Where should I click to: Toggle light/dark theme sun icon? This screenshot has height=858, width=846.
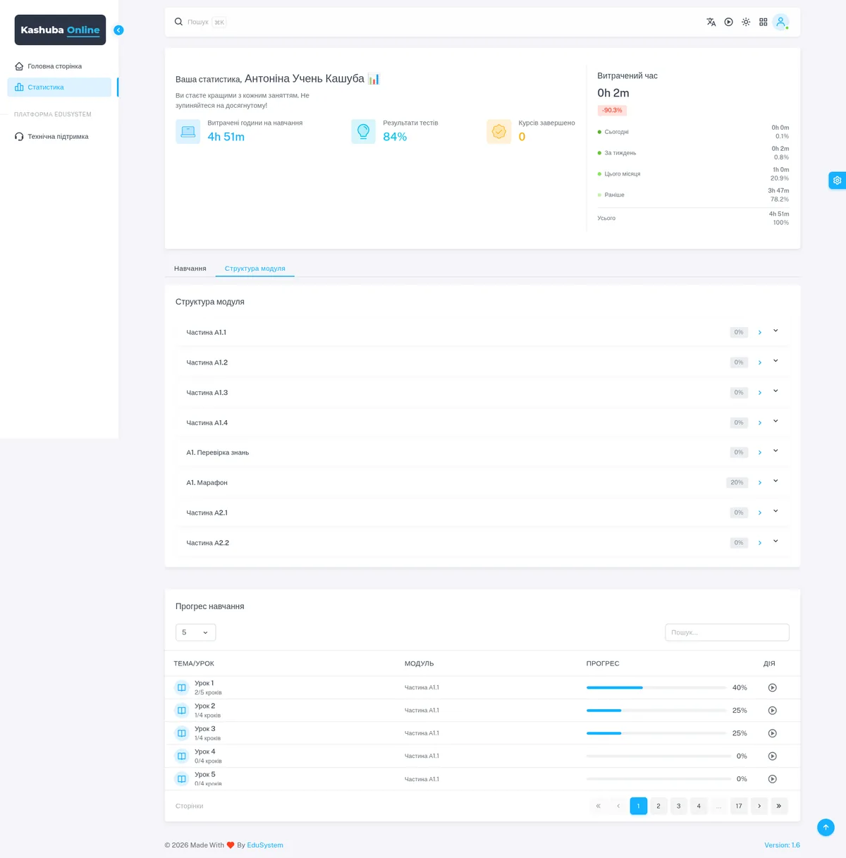click(746, 22)
